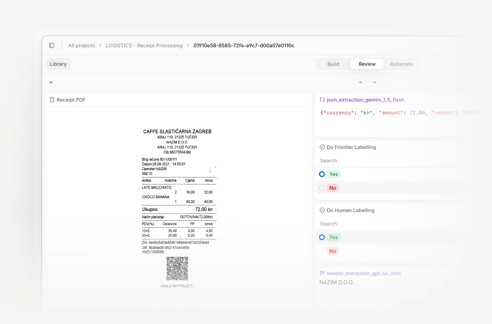The image size is (492, 324).
Task: Click the json_extraction braces icon
Action: pos(322,100)
